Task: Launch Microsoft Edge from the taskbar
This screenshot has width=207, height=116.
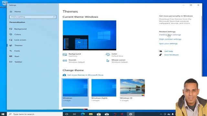Action: point(83,114)
